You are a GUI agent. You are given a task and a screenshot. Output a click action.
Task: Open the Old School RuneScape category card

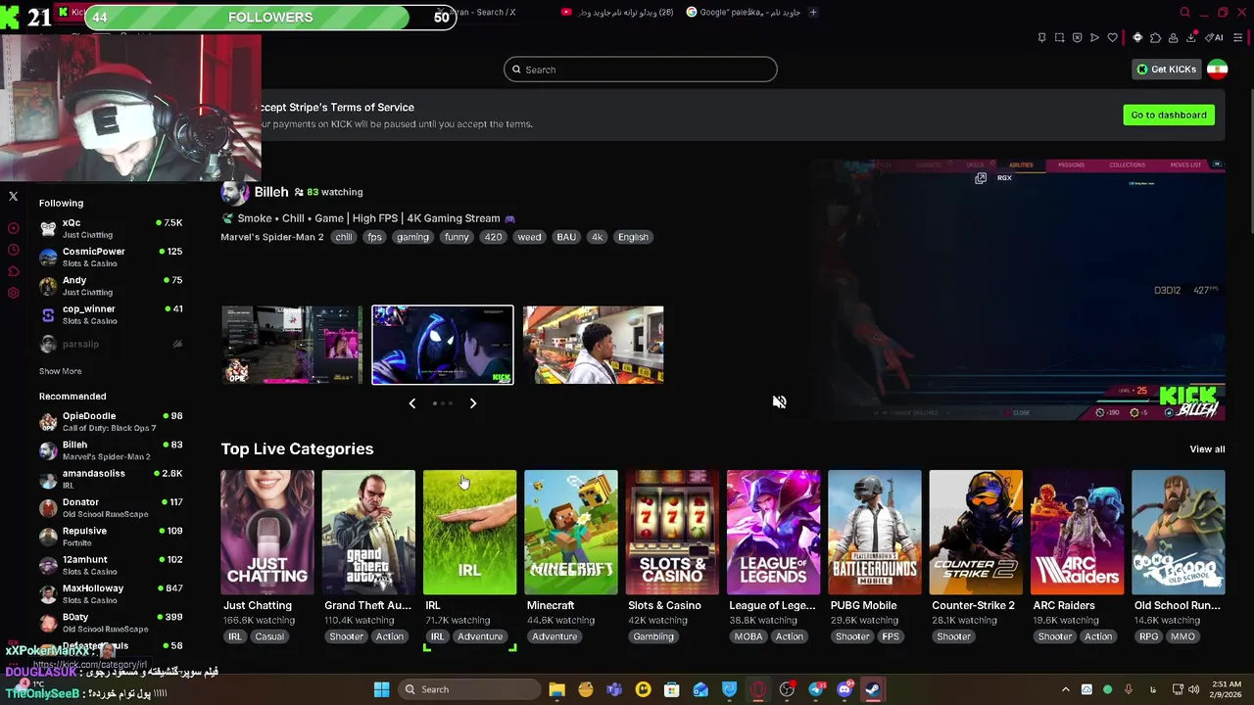[1179, 533]
